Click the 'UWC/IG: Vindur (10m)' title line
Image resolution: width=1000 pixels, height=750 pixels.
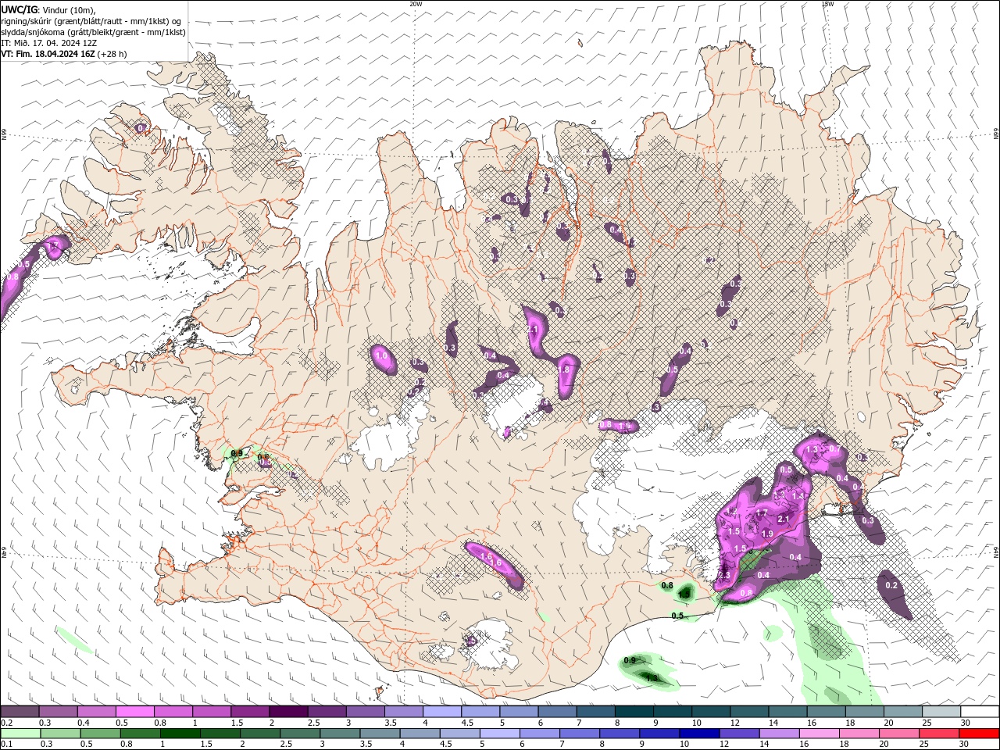pos(47,9)
